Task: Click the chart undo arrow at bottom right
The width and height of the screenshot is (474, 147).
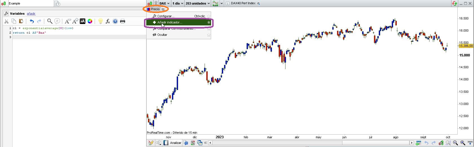Action: (426, 143)
